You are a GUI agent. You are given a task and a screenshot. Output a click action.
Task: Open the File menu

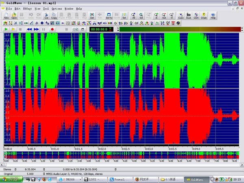pos(9,9)
